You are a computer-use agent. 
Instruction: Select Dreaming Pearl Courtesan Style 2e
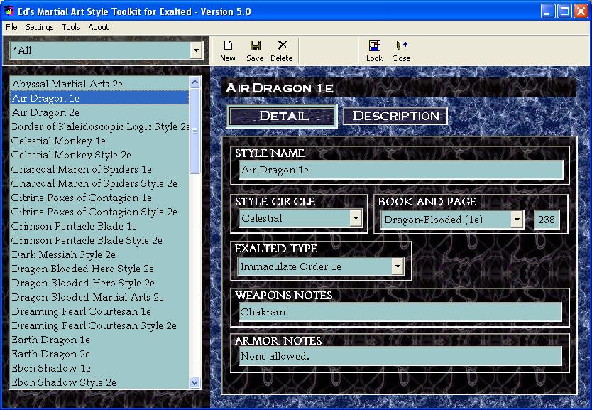(x=99, y=325)
